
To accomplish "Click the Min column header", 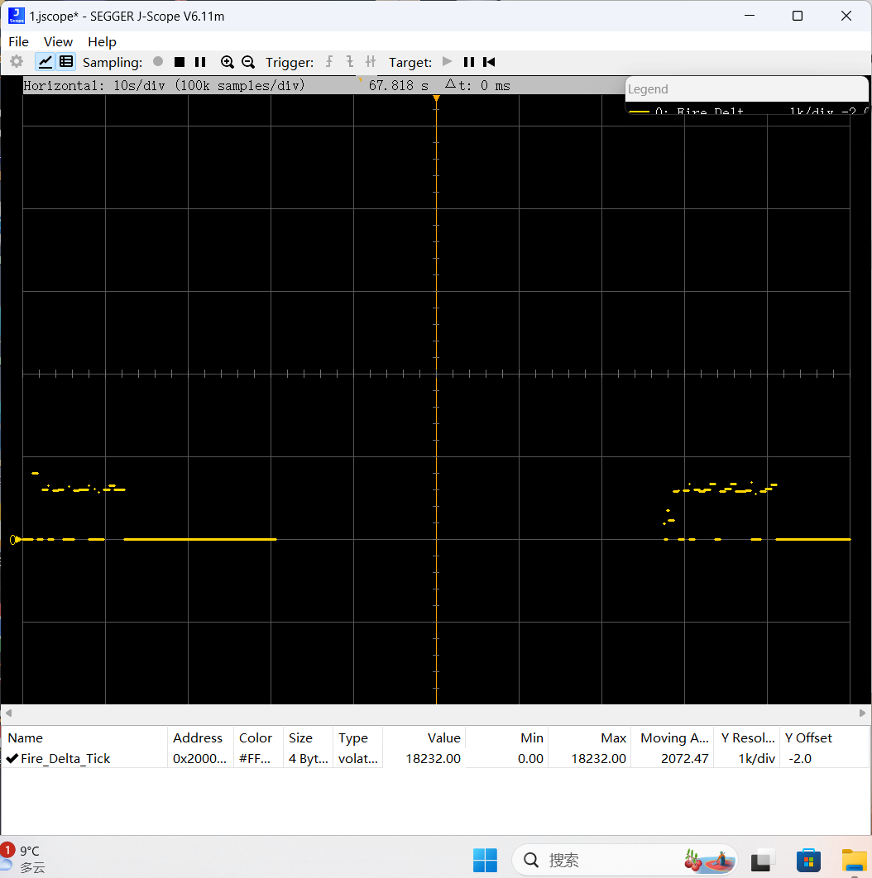I will (506, 737).
